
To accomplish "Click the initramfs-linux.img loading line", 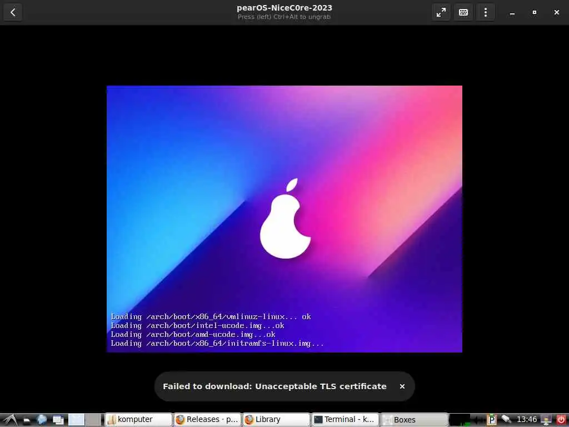I will pyautogui.click(x=217, y=344).
